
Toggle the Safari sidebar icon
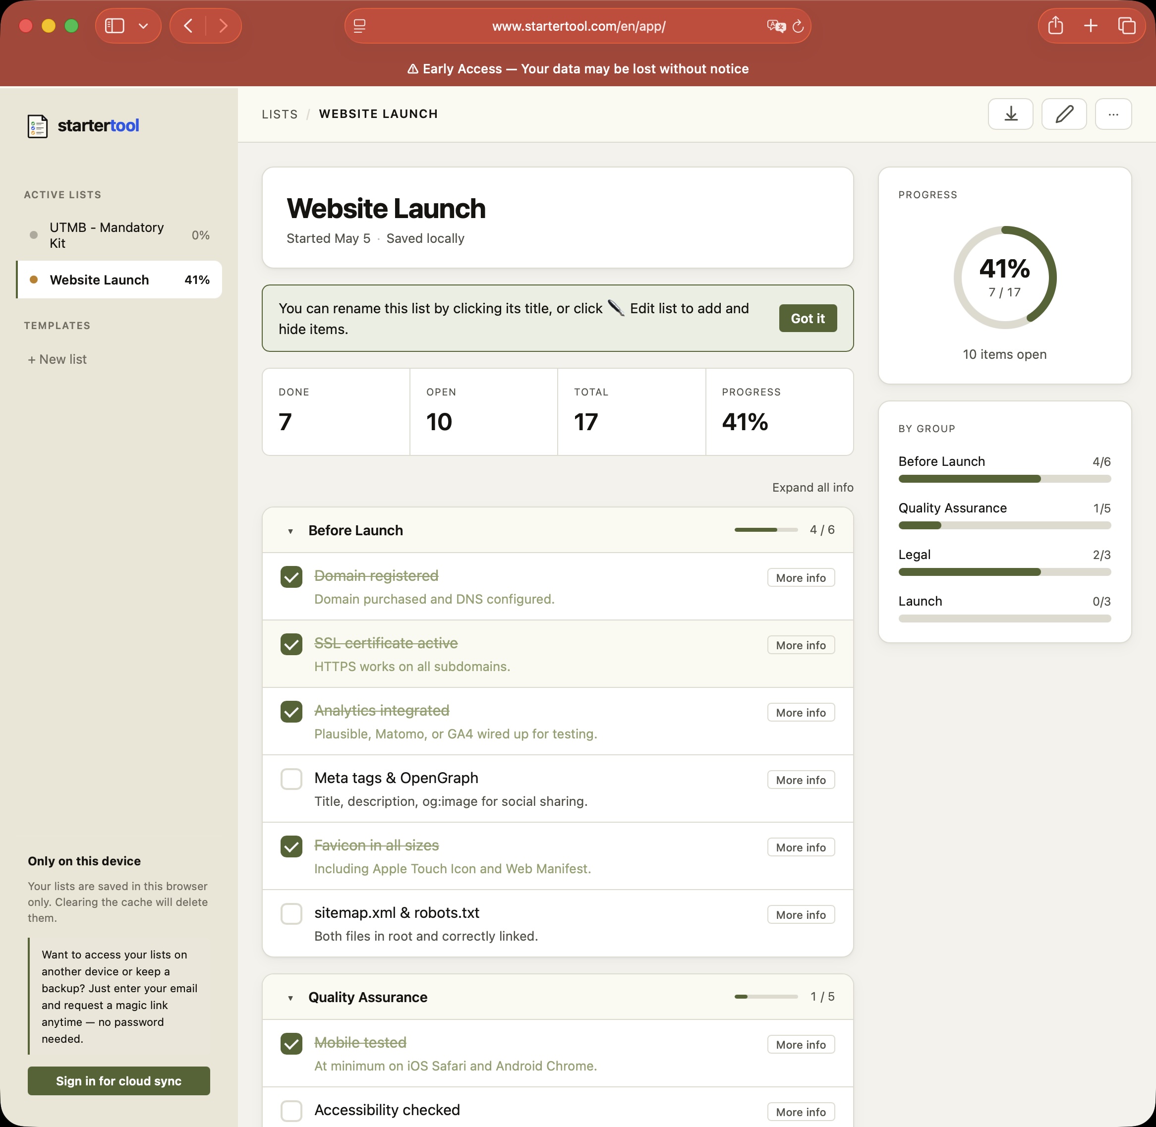(114, 26)
